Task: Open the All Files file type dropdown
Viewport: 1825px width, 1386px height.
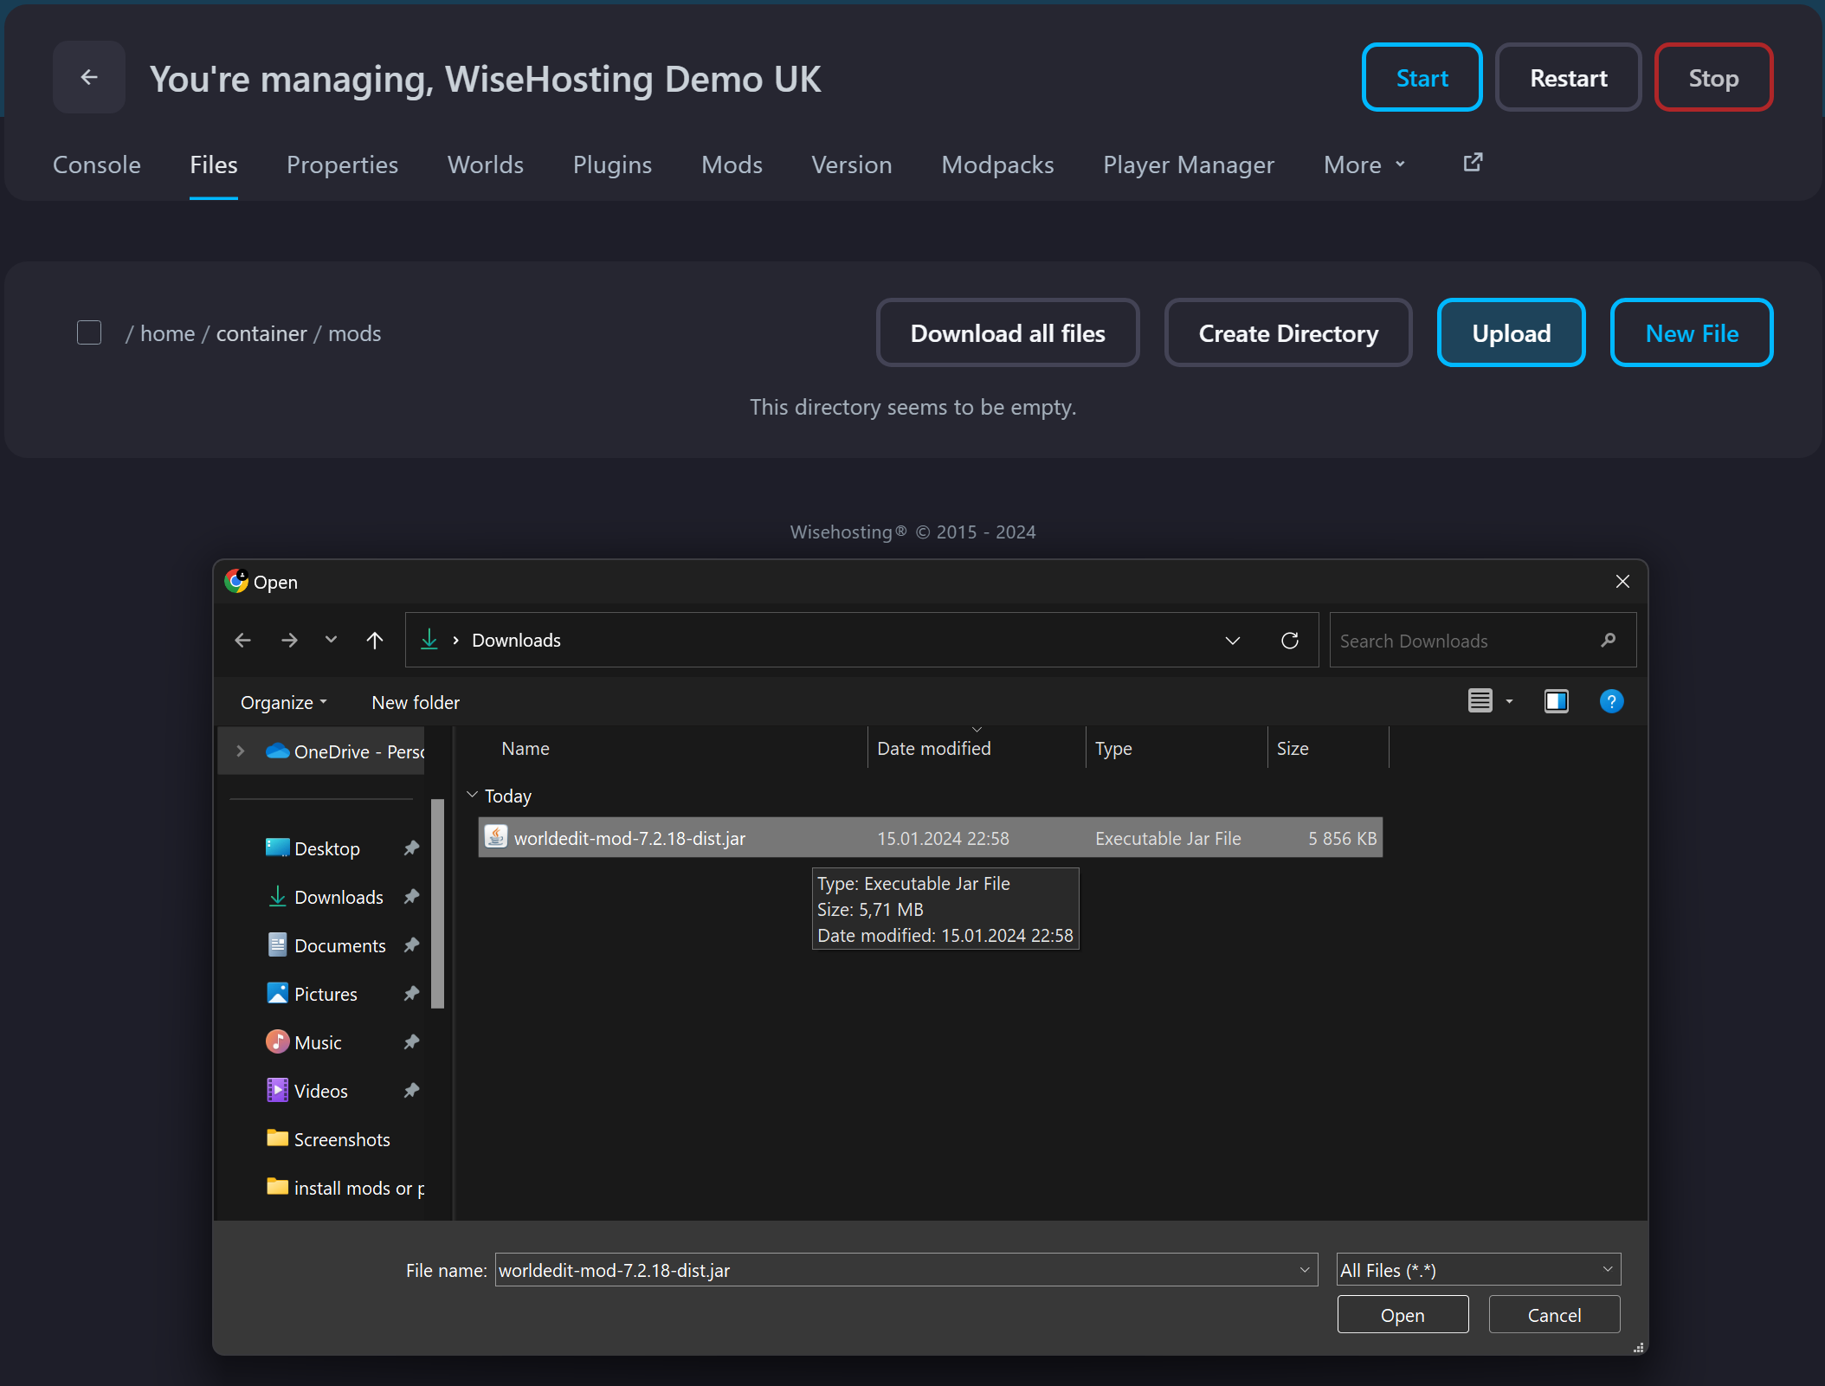Action: coord(1476,1270)
